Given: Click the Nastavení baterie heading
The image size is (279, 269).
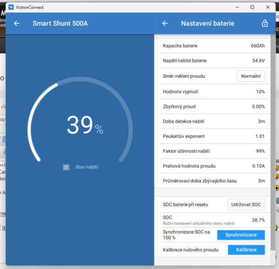Looking at the screenshot, I should pos(208,23).
